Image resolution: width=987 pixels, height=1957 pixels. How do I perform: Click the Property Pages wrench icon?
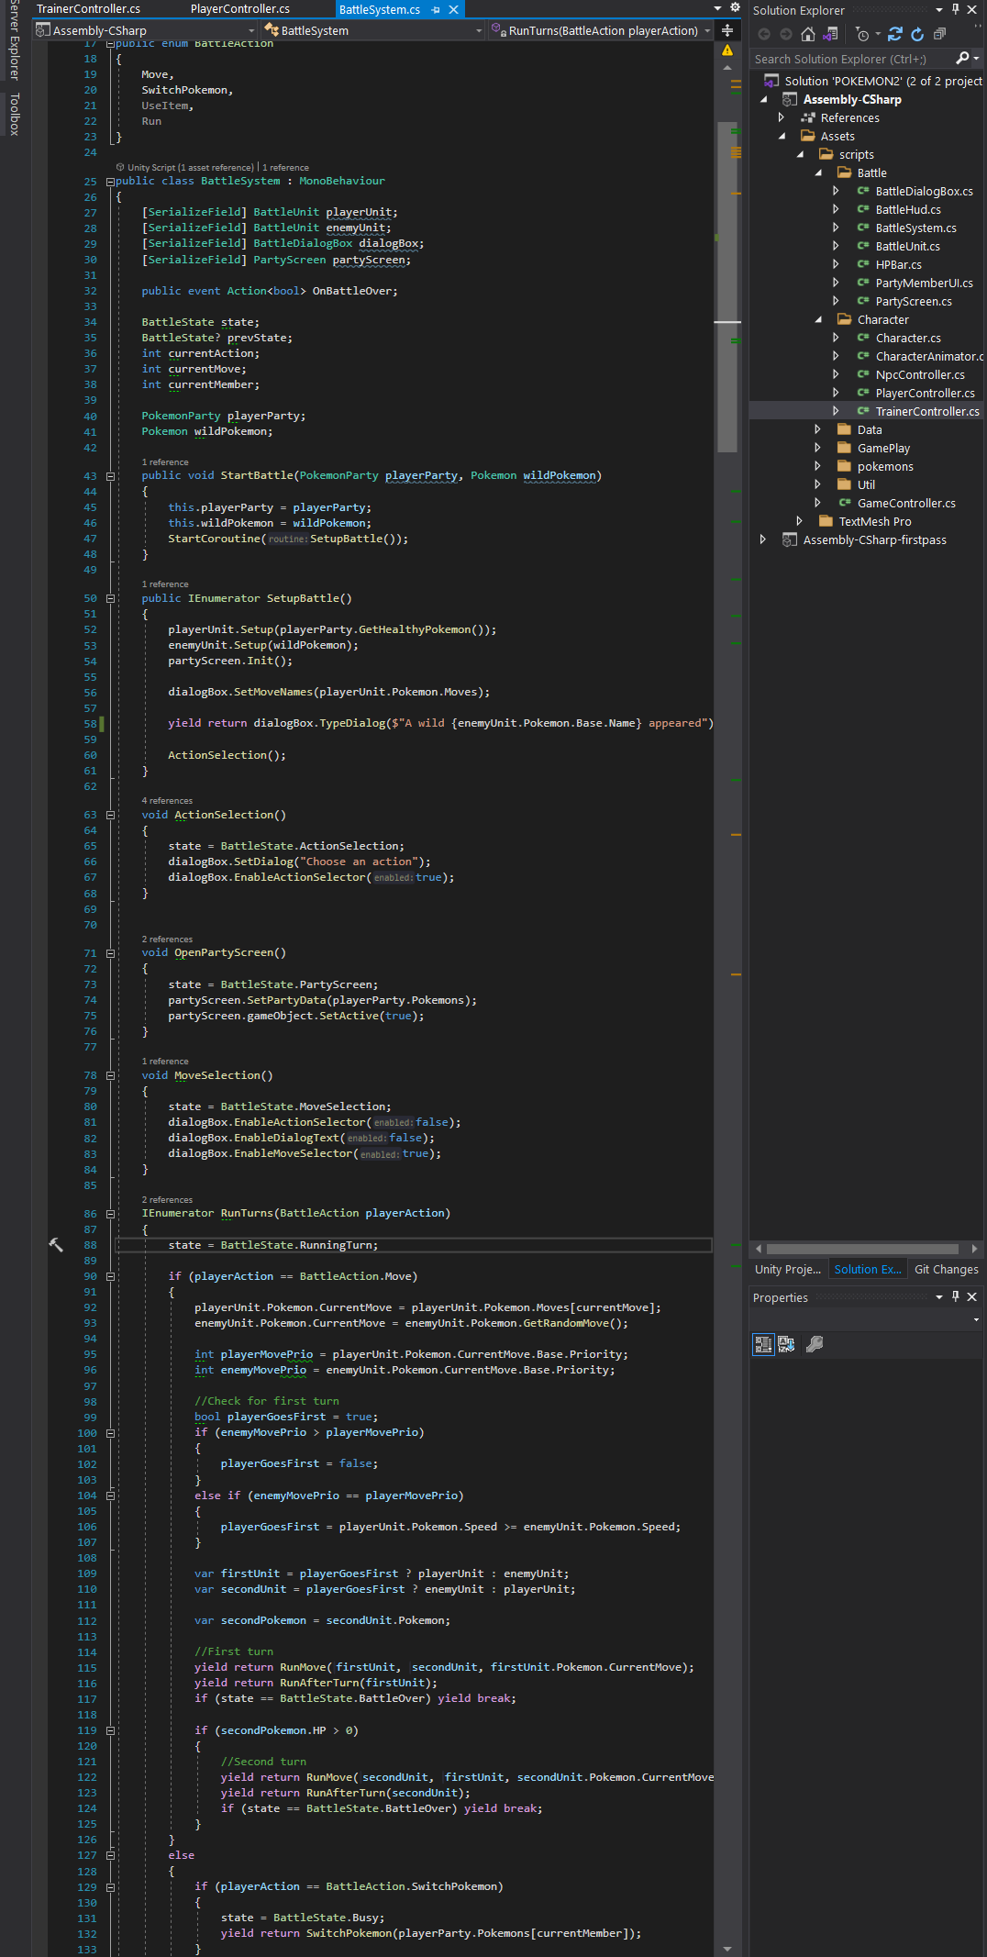click(814, 1344)
